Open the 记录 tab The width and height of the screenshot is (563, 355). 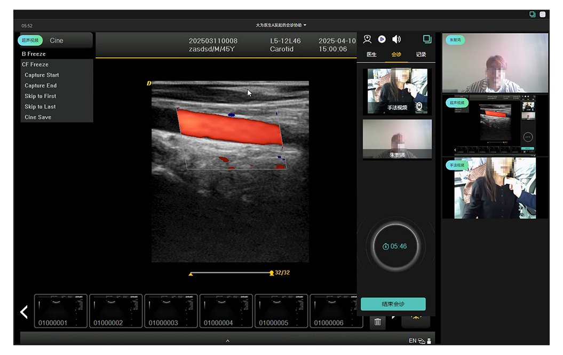click(x=421, y=54)
